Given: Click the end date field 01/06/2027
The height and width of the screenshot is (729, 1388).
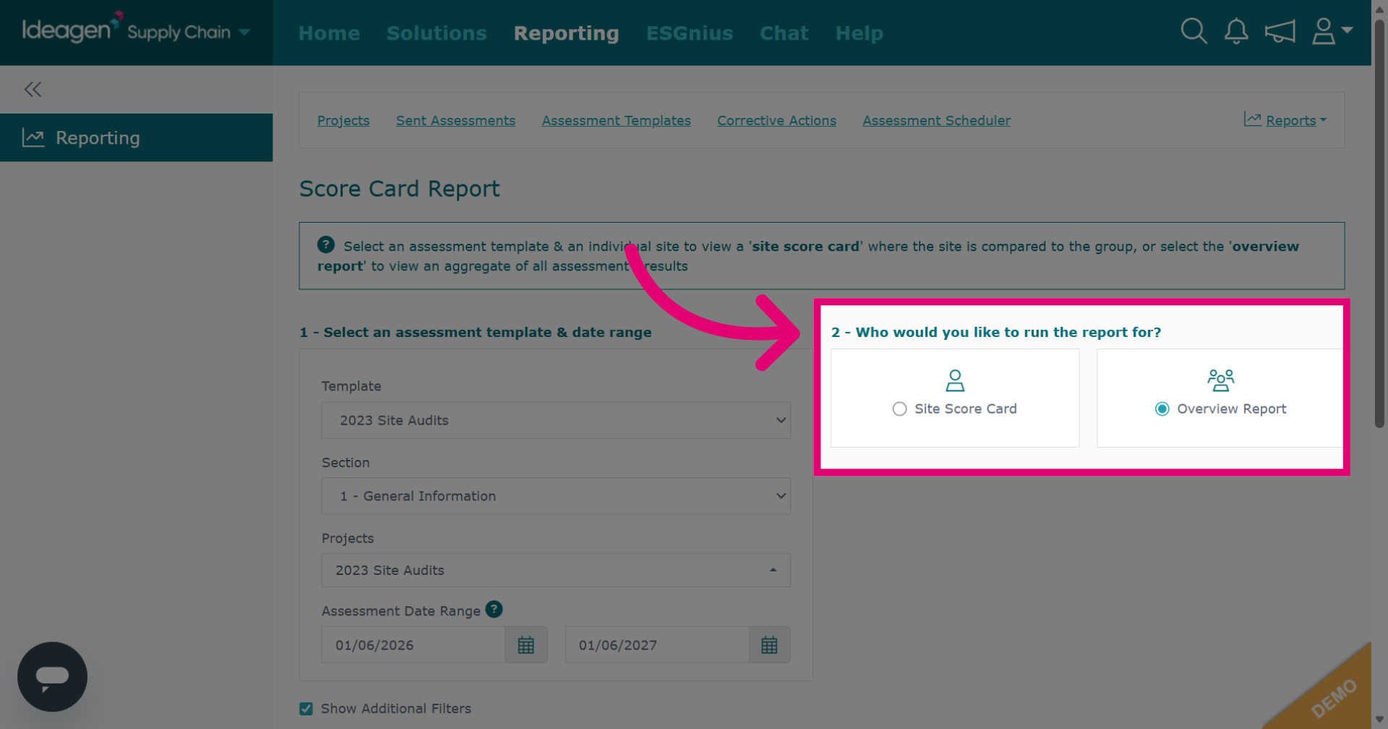Looking at the screenshot, I should click(x=657, y=645).
